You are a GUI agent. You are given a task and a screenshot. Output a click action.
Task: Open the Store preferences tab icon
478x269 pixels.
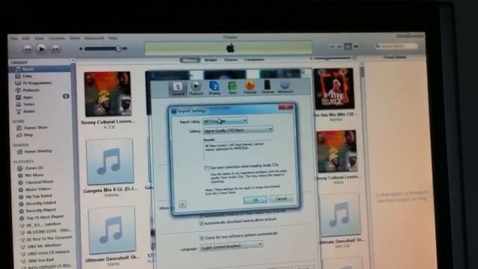(232, 88)
